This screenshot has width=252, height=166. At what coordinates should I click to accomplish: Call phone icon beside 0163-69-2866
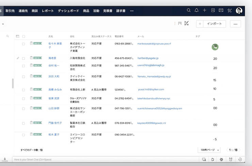point(132,44)
